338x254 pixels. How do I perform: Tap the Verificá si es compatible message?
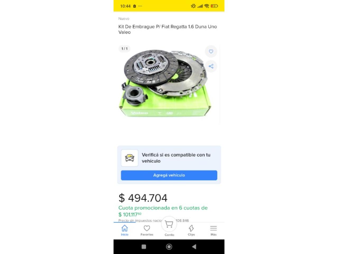[176, 158]
